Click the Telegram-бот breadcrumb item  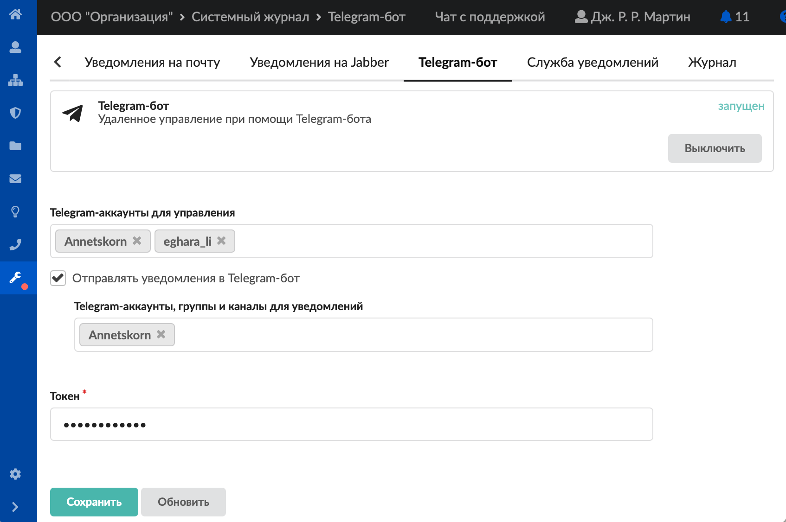tap(367, 17)
